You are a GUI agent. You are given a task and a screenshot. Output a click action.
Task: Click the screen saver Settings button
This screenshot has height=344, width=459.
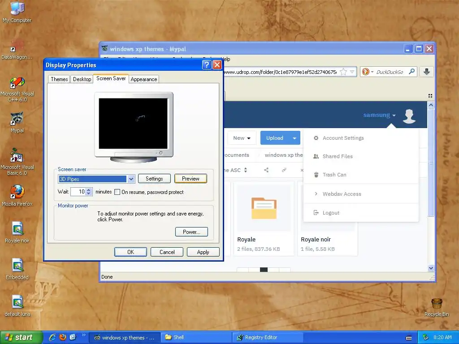tap(154, 178)
